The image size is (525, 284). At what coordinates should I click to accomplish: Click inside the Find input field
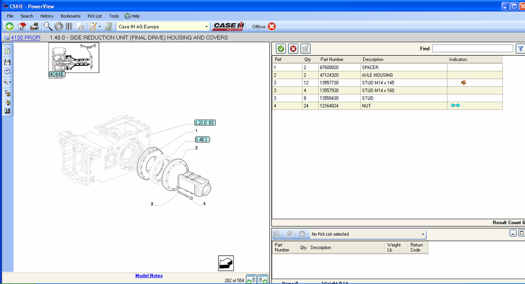(472, 48)
